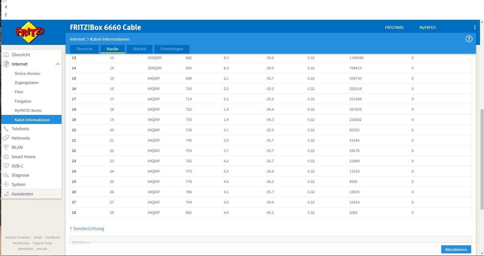484x256 pixels.
Task: Open Filter submenu item
Action: pyautogui.click(x=19, y=92)
